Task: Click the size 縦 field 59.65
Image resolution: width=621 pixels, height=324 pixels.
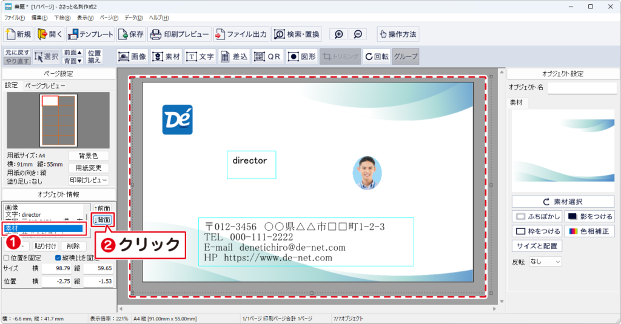Action: pos(98,268)
